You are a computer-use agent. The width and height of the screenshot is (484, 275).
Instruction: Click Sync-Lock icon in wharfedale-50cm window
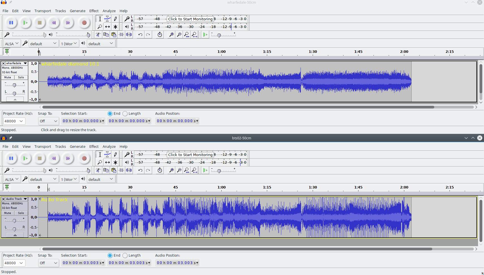pyautogui.click(x=160, y=34)
